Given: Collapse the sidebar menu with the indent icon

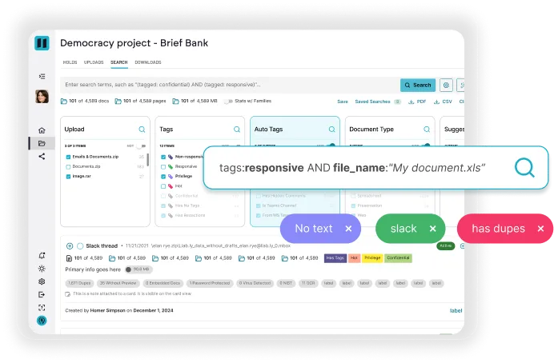Looking at the screenshot, I should point(42,76).
